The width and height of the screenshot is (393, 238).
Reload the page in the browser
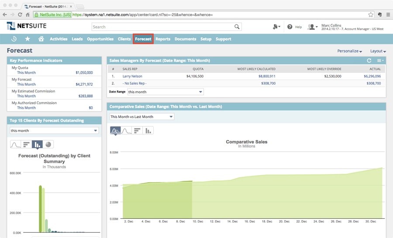20,15
